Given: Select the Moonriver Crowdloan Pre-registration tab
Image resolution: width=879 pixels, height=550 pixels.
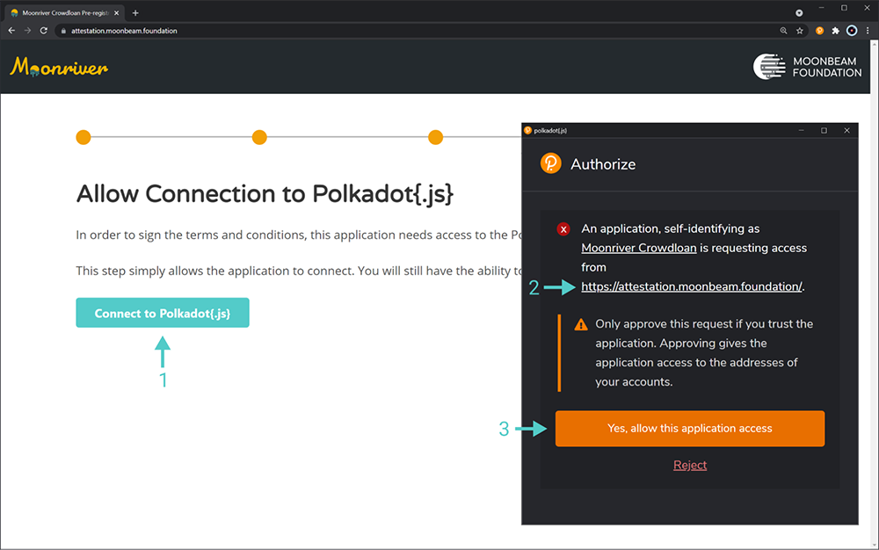Looking at the screenshot, I should click(62, 13).
